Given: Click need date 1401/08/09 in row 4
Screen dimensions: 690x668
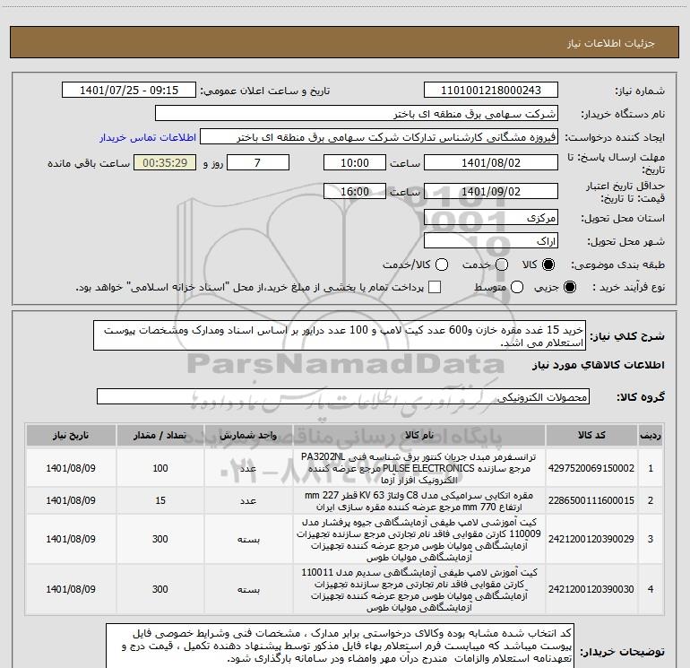Looking at the screenshot, I should 71,589.
